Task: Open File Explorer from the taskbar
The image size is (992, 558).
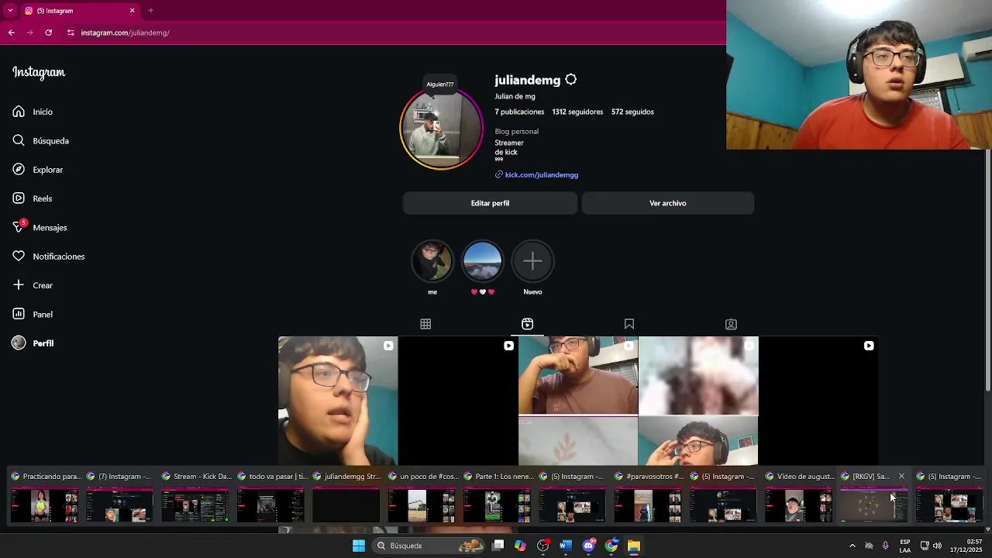Action: [x=634, y=546]
